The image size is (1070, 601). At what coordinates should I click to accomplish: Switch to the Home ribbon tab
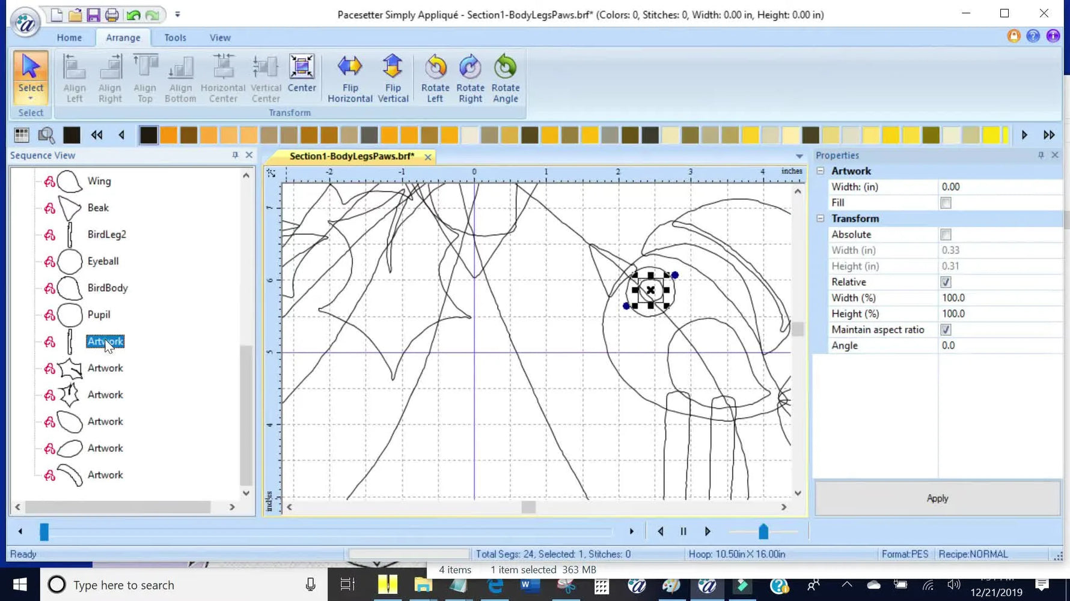coord(69,37)
